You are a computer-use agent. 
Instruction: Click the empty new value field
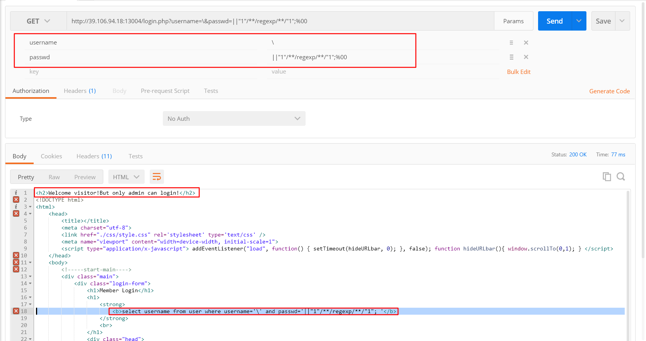(383, 72)
